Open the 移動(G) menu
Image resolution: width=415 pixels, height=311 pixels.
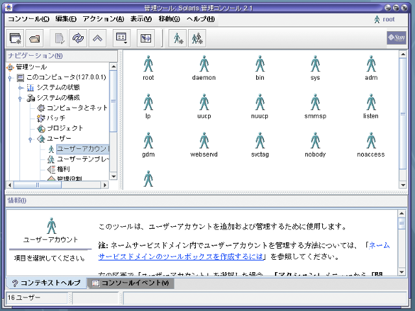point(169,19)
